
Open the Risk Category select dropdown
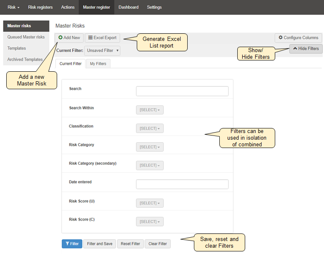pyautogui.click(x=150, y=147)
